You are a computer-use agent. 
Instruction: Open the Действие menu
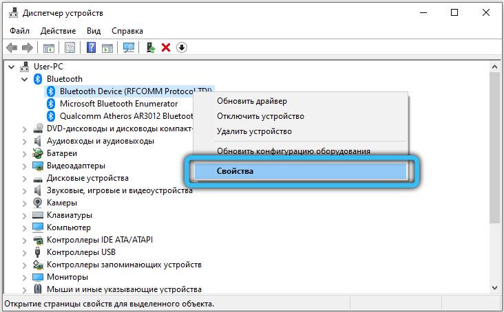pyautogui.click(x=59, y=31)
